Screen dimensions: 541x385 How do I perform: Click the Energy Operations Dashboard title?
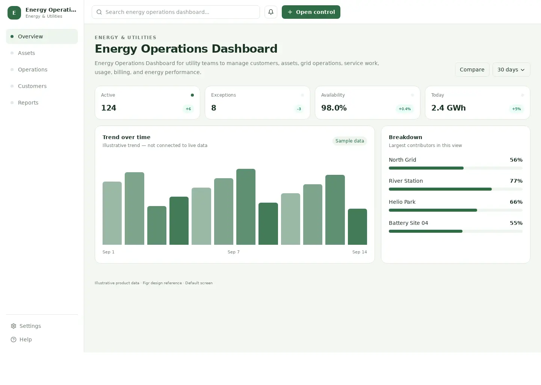click(x=186, y=49)
